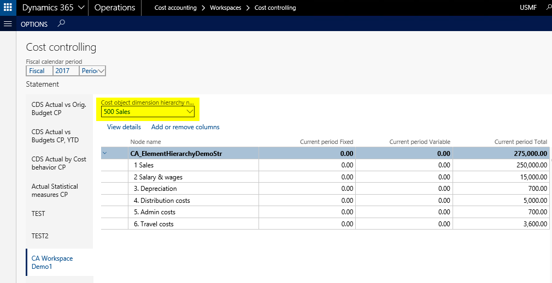Open the app launcher waffle icon
This screenshot has height=283, width=552.
8,8
